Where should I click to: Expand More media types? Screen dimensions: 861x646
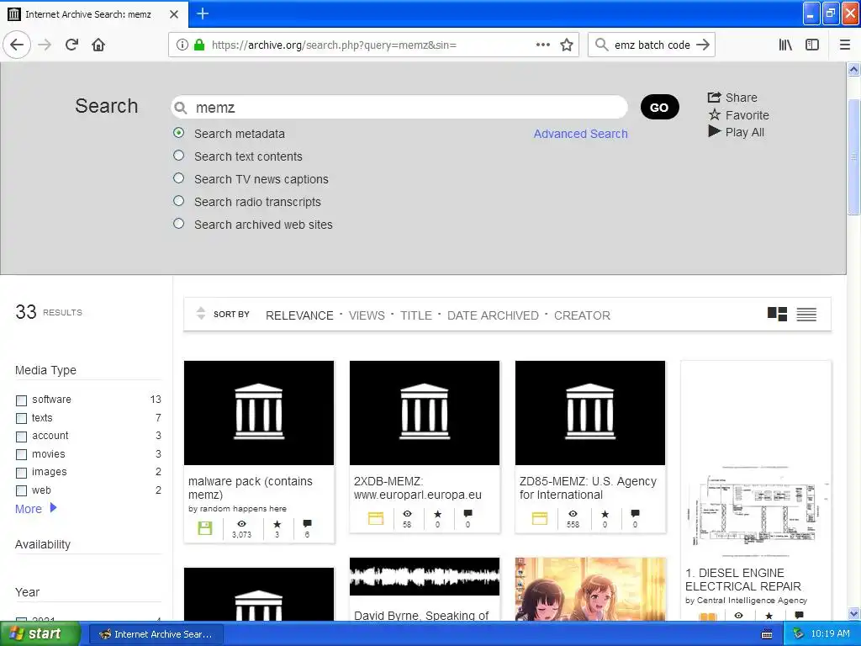tap(35, 509)
